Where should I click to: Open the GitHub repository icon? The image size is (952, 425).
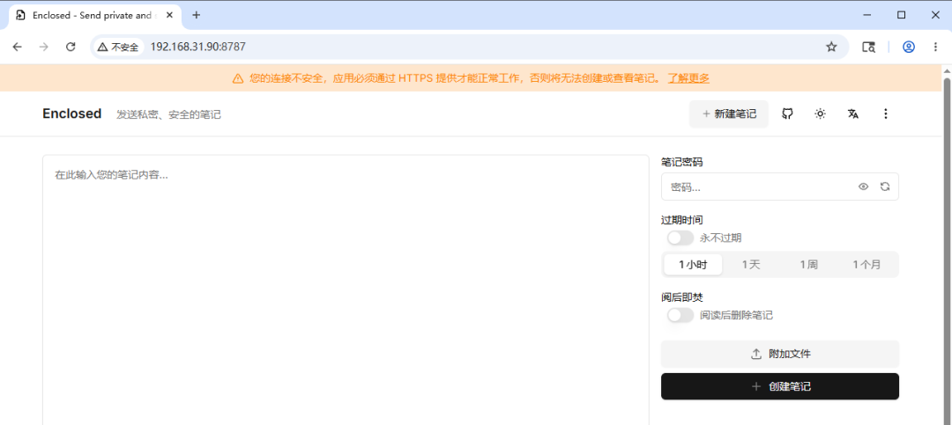pyautogui.click(x=787, y=114)
